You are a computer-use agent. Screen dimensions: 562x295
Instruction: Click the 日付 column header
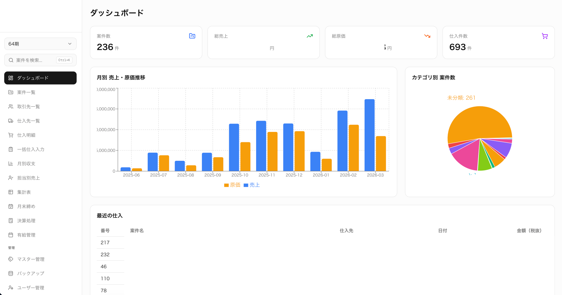pos(443,230)
